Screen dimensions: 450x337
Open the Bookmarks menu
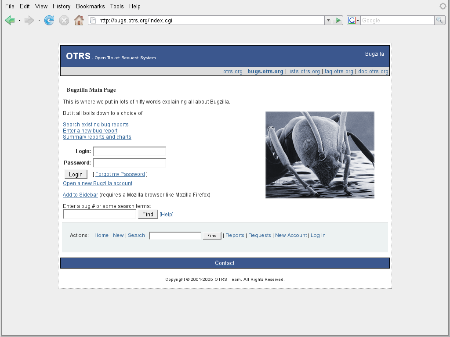[x=90, y=7]
